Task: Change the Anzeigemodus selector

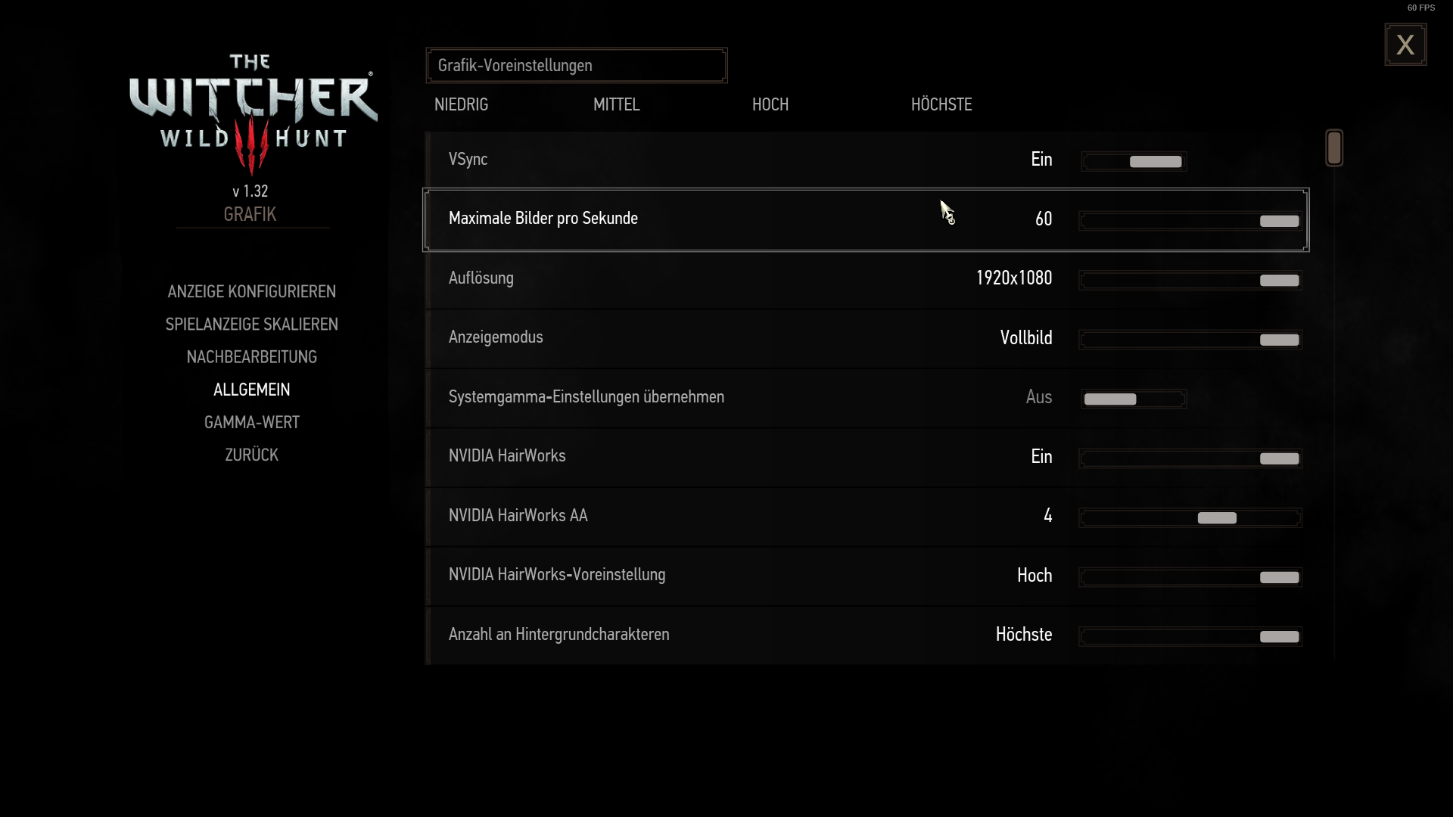Action: 1190,340
